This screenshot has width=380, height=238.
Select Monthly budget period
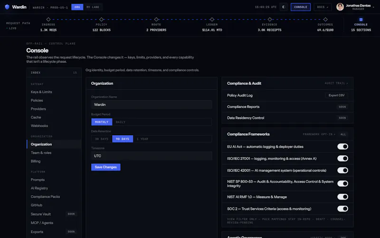tap(102, 122)
